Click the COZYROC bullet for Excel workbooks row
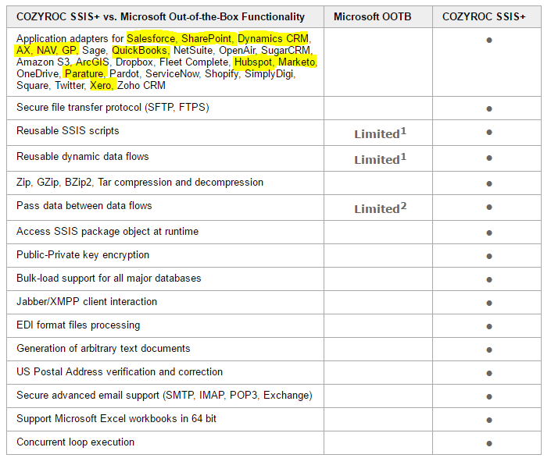This screenshot has width=551, height=458. (488, 420)
